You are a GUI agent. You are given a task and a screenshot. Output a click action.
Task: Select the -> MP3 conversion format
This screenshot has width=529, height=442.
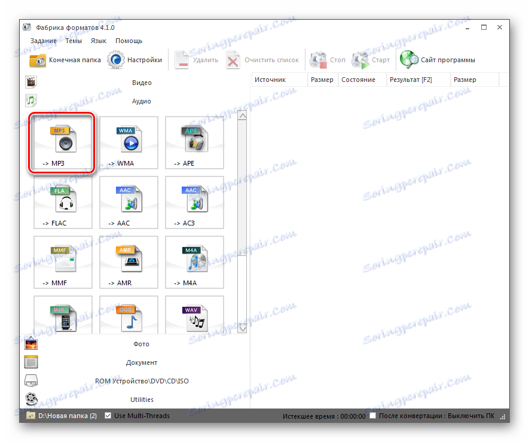point(63,143)
